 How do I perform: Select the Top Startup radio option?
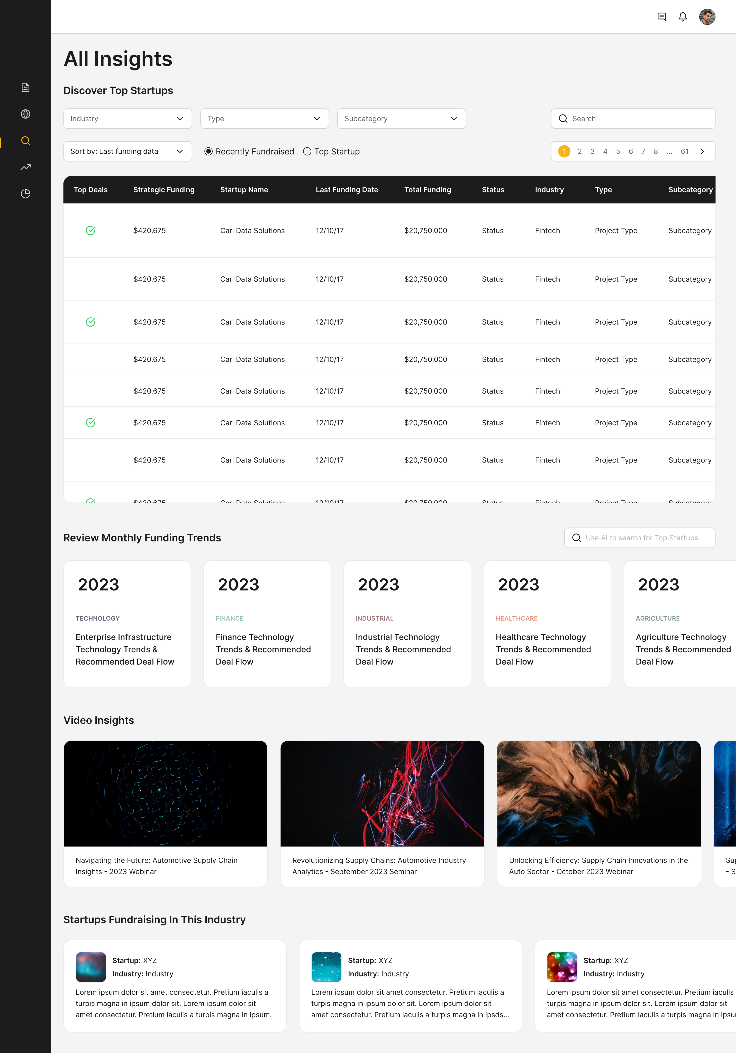click(x=307, y=152)
